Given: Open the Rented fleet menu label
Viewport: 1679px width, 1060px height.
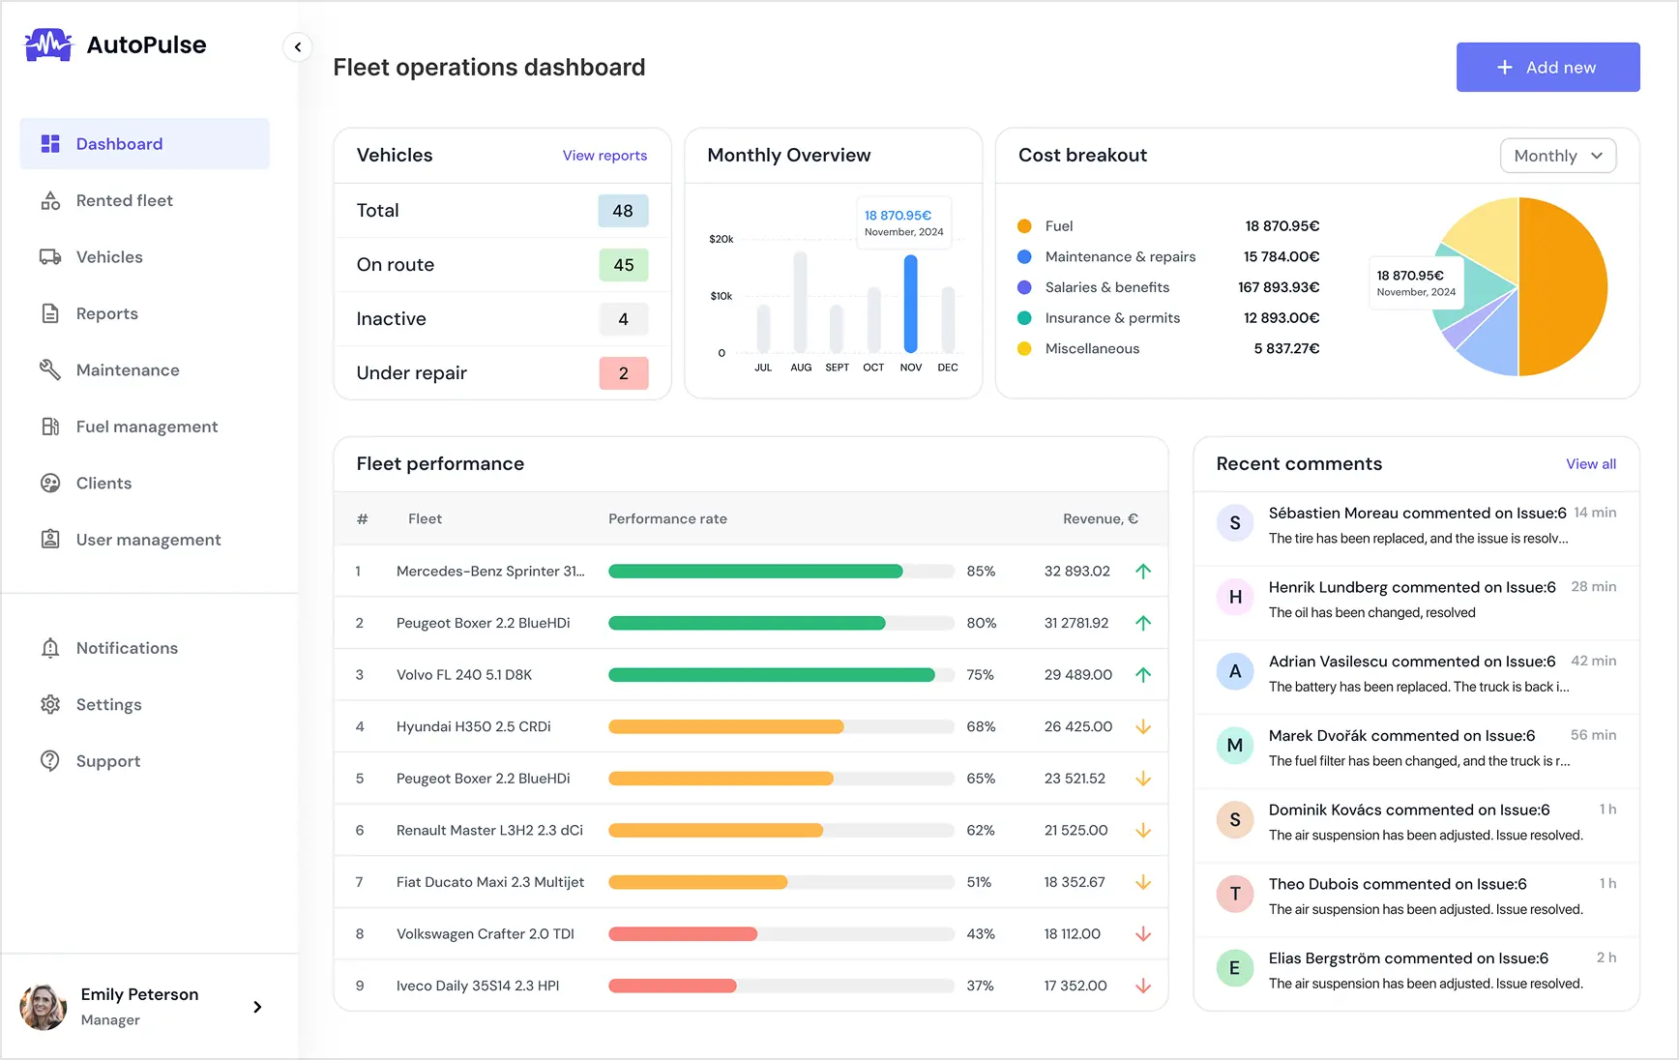Looking at the screenshot, I should coord(125,200).
